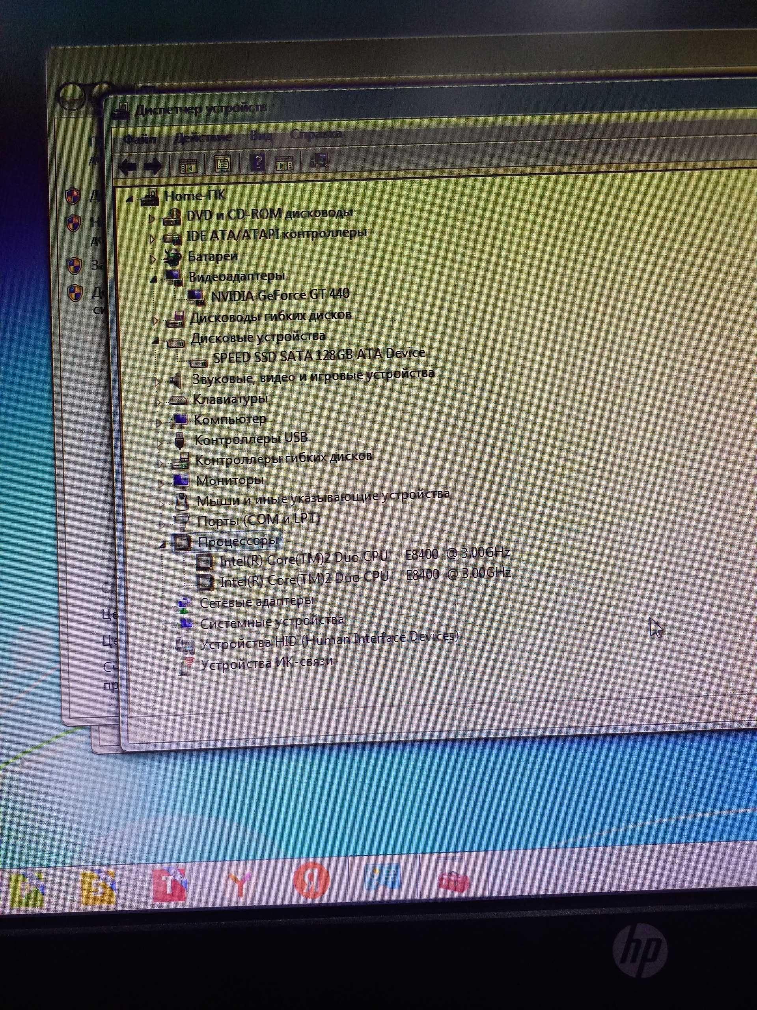757x1010 pixels.
Task: Open the Справка menu
Action: [x=316, y=134]
